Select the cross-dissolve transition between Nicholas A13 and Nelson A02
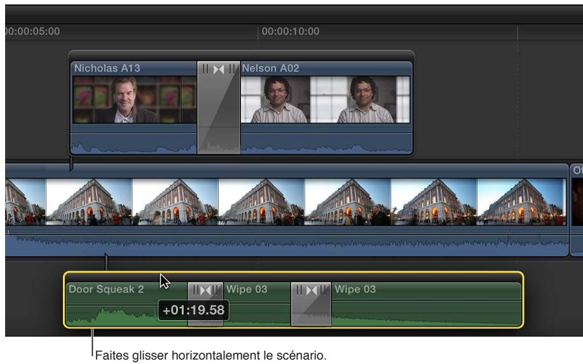 [219, 108]
